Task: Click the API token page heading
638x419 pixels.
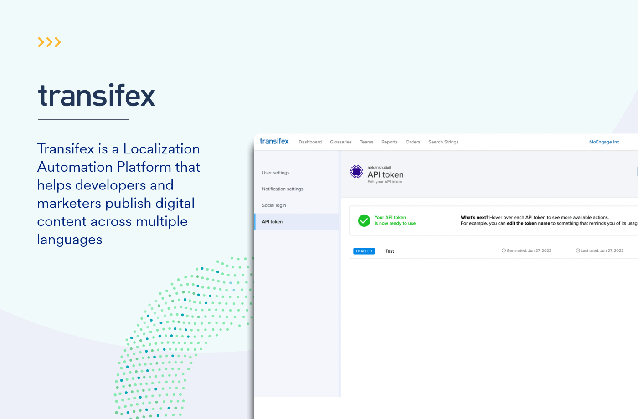Action: pyautogui.click(x=386, y=175)
